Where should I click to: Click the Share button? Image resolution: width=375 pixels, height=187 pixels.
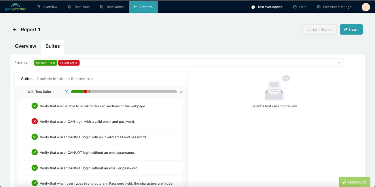351,30
